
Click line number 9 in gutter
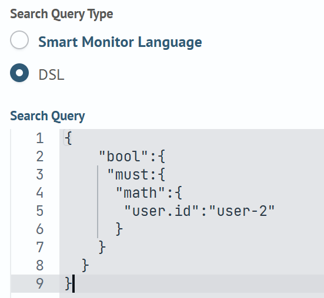coord(39,283)
